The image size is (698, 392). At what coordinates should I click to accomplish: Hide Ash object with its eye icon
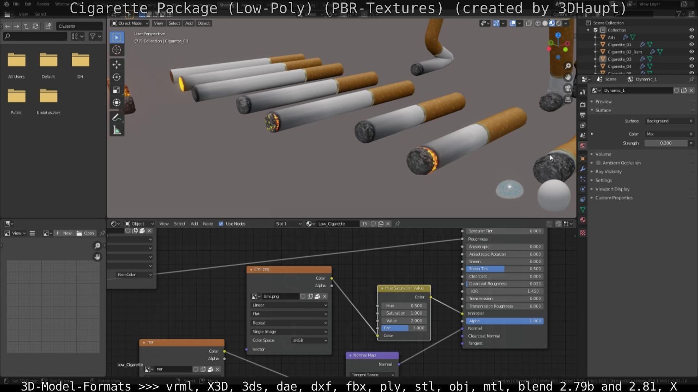pos(691,37)
